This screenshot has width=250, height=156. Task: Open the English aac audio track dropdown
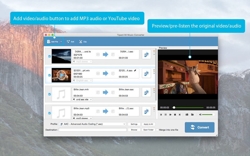(82, 80)
